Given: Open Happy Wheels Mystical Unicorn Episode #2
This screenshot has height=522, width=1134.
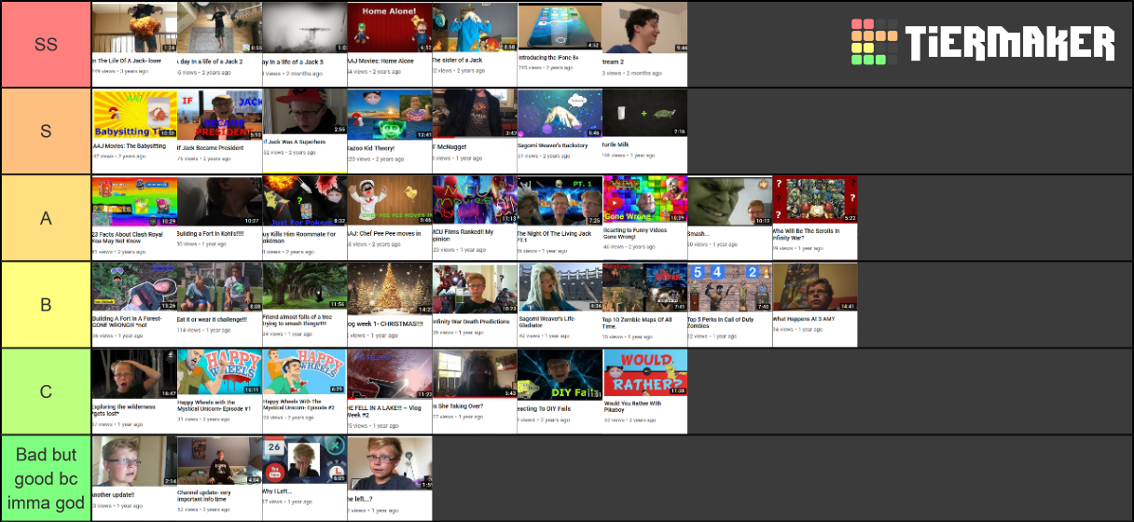Looking at the screenshot, I should point(305,391).
